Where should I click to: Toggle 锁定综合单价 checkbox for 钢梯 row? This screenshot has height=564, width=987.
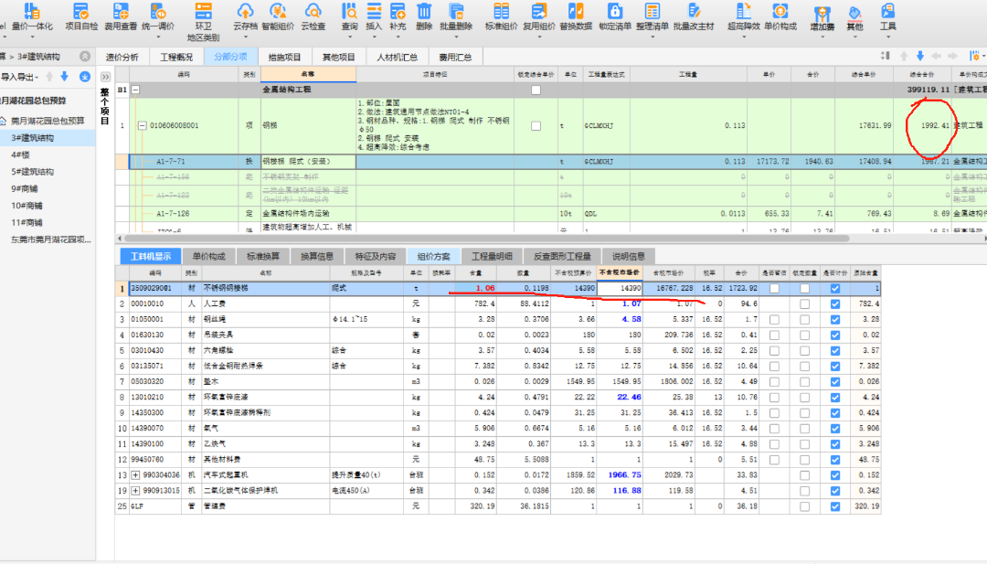(x=536, y=126)
